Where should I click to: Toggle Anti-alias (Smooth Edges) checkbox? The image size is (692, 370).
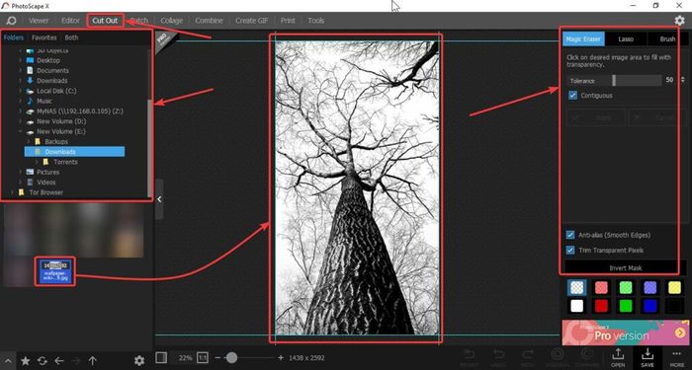570,235
